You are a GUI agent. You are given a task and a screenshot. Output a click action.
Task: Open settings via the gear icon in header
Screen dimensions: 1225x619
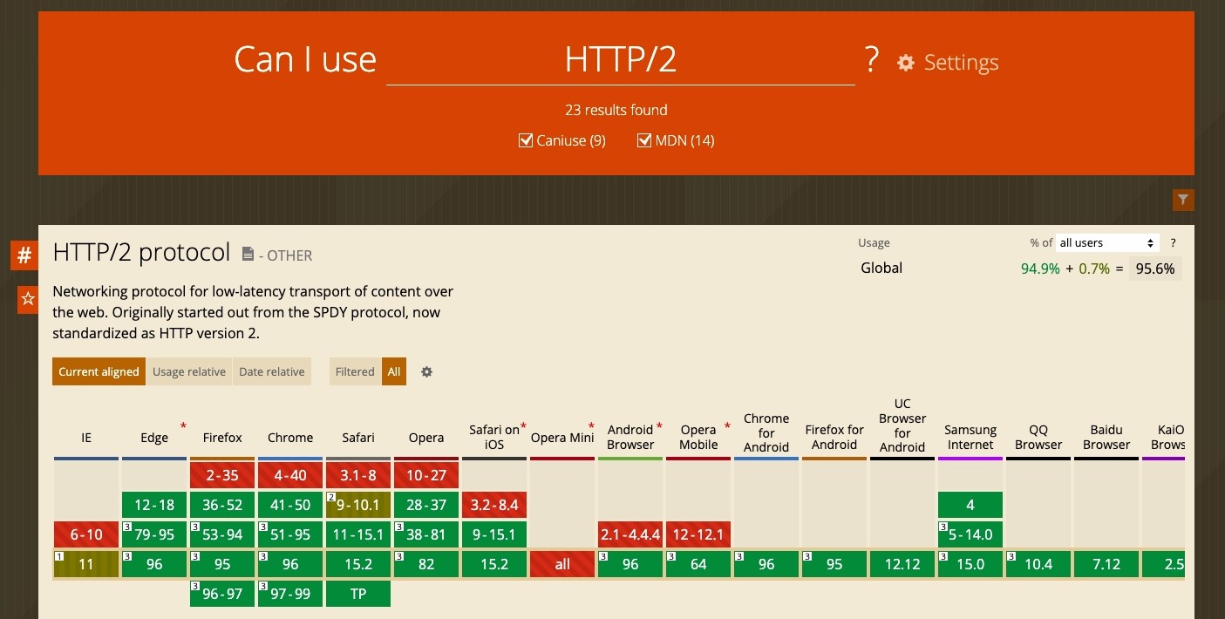point(905,62)
